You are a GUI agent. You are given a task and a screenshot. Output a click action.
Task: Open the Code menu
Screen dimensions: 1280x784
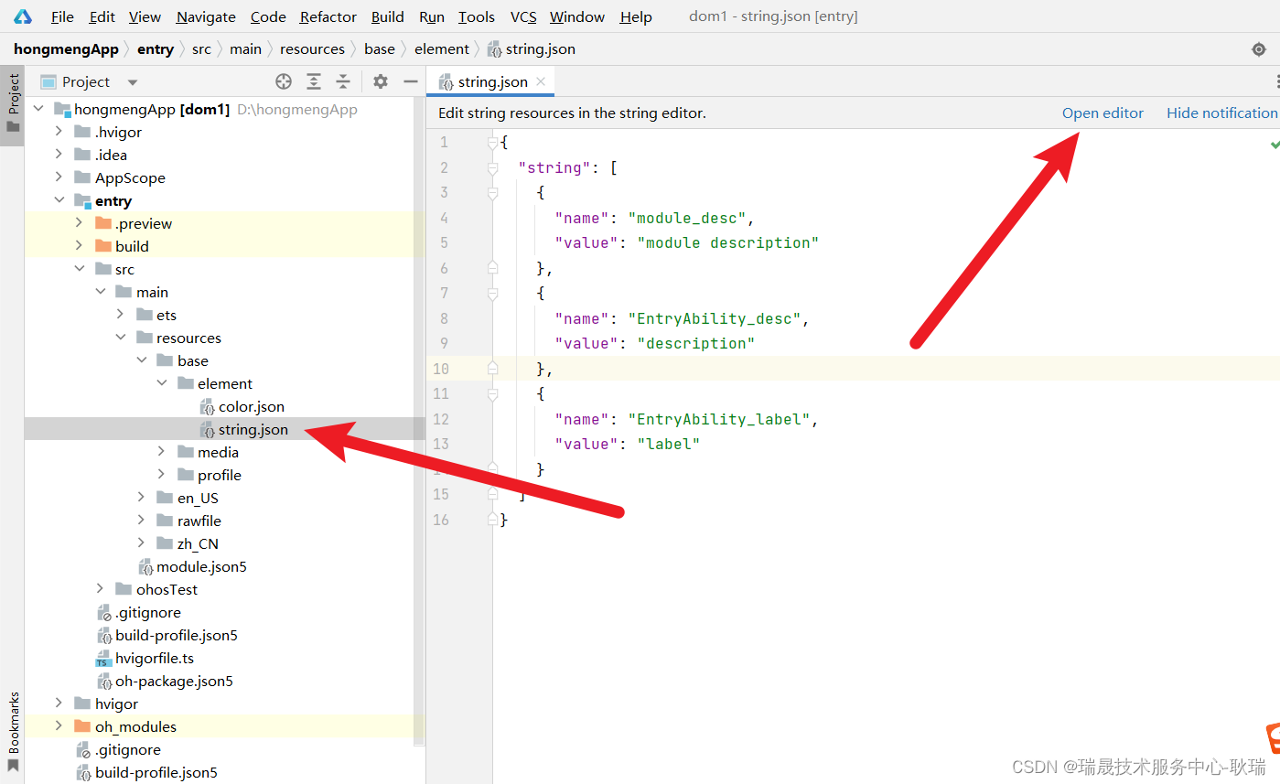click(x=268, y=16)
